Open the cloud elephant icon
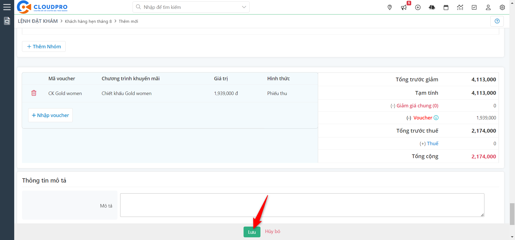515x240 pixels. point(432,8)
